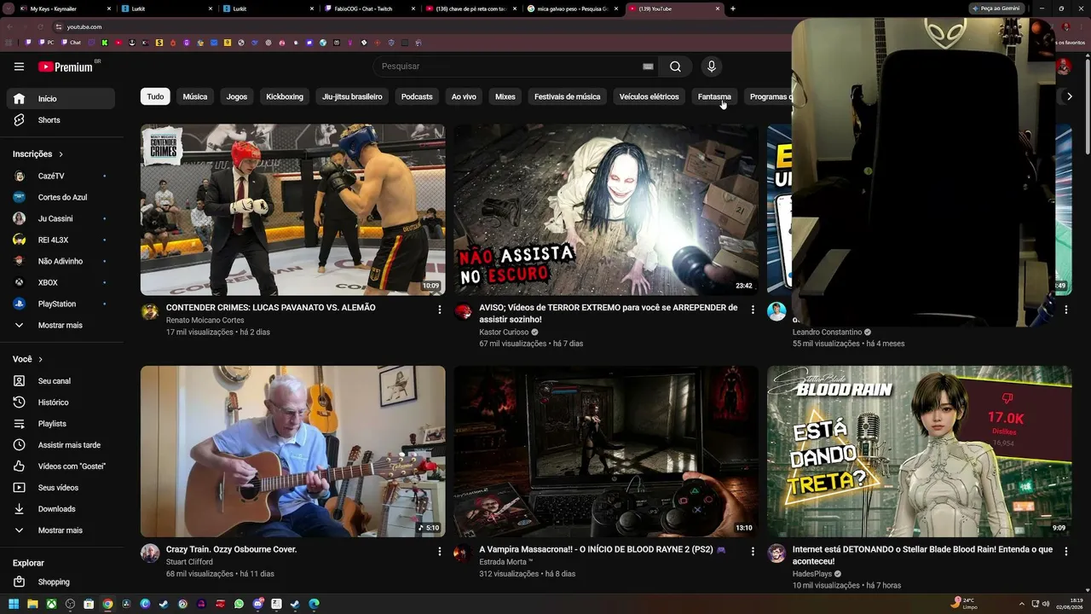Open Seu canal in the sidebar
The image size is (1091, 614).
[x=61, y=381]
